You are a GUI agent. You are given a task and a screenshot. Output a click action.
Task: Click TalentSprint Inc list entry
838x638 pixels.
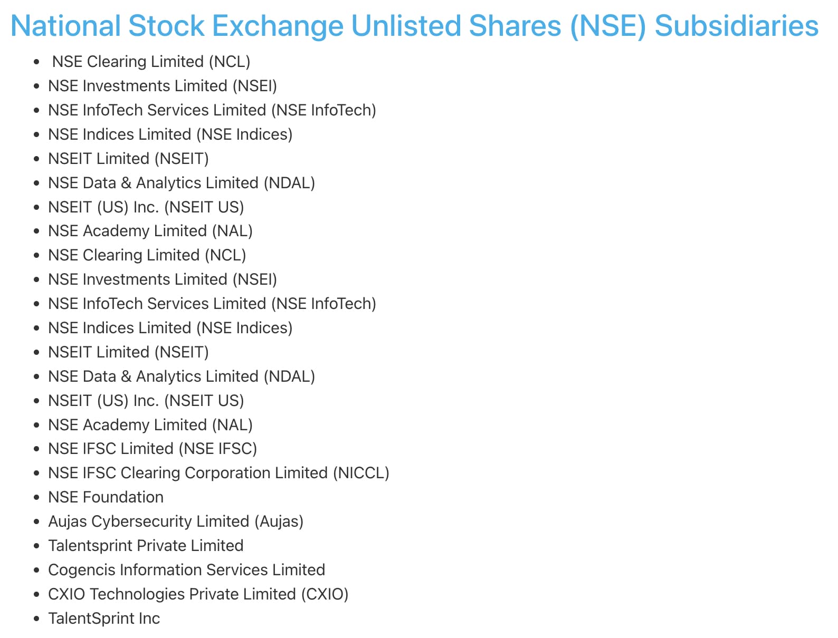coord(104,618)
